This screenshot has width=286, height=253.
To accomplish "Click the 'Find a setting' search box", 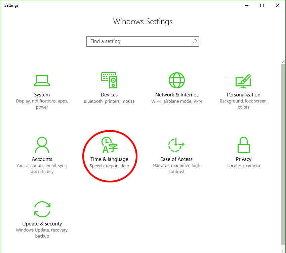I will pyautogui.click(x=142, y=41).
